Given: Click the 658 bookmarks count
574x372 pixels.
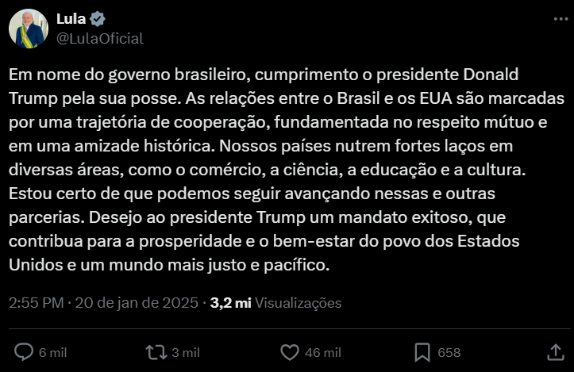Looking at the screenshot, I should click(x=449, y=352).
